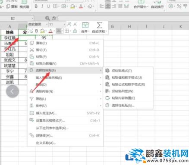Expand the Sort 排序(U) submenu
189x165 pixels.
(x=65, y=106)
